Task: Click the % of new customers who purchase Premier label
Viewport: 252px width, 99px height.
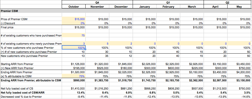Action: pos(27,48)
